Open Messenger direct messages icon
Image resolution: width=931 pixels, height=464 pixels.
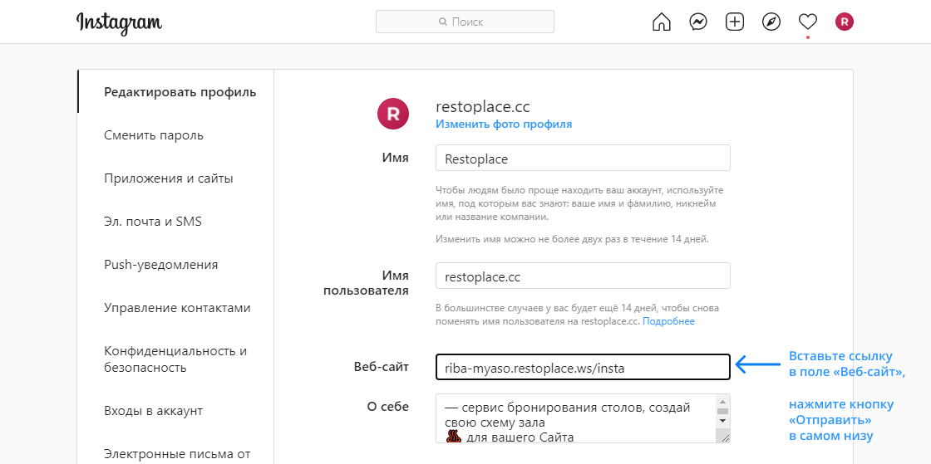pyautogui.click(x=698, y=22)
